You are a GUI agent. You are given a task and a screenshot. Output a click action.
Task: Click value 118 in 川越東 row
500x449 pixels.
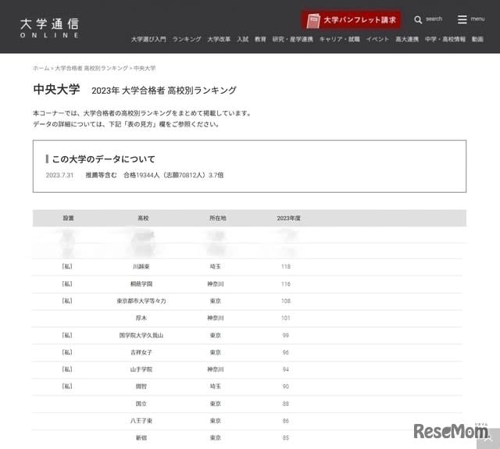286,266
